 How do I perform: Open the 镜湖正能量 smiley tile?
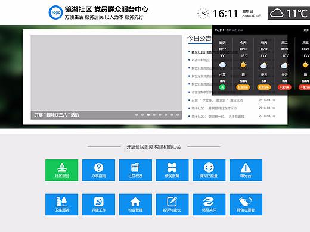tap(209, 170)
